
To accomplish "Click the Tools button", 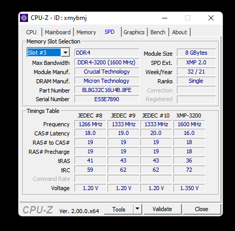I will 119,210.
